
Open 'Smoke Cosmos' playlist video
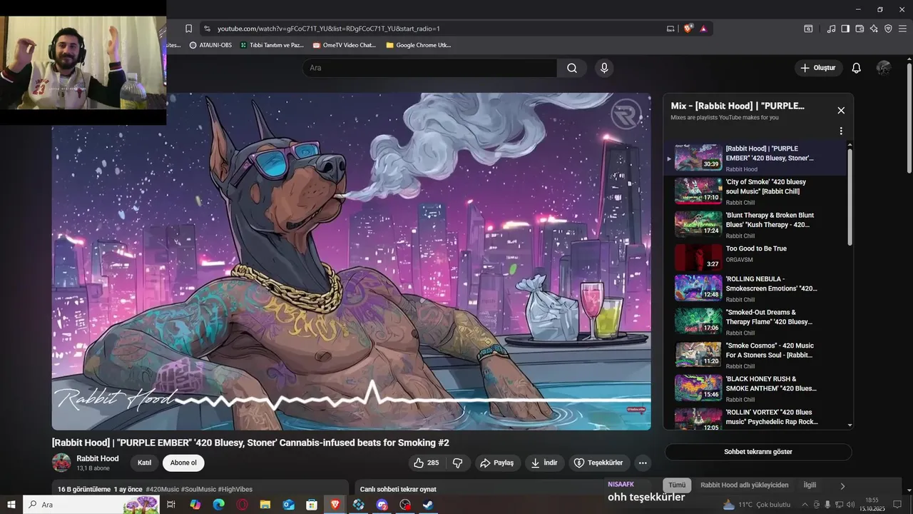click(x=756, y=355)
